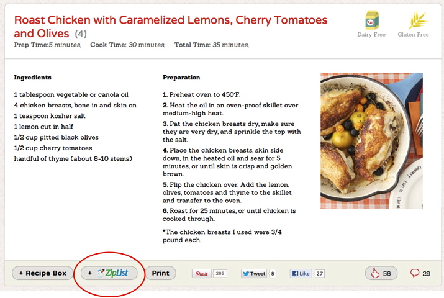Click the Pinterest pin count 265

click(220, 273)
